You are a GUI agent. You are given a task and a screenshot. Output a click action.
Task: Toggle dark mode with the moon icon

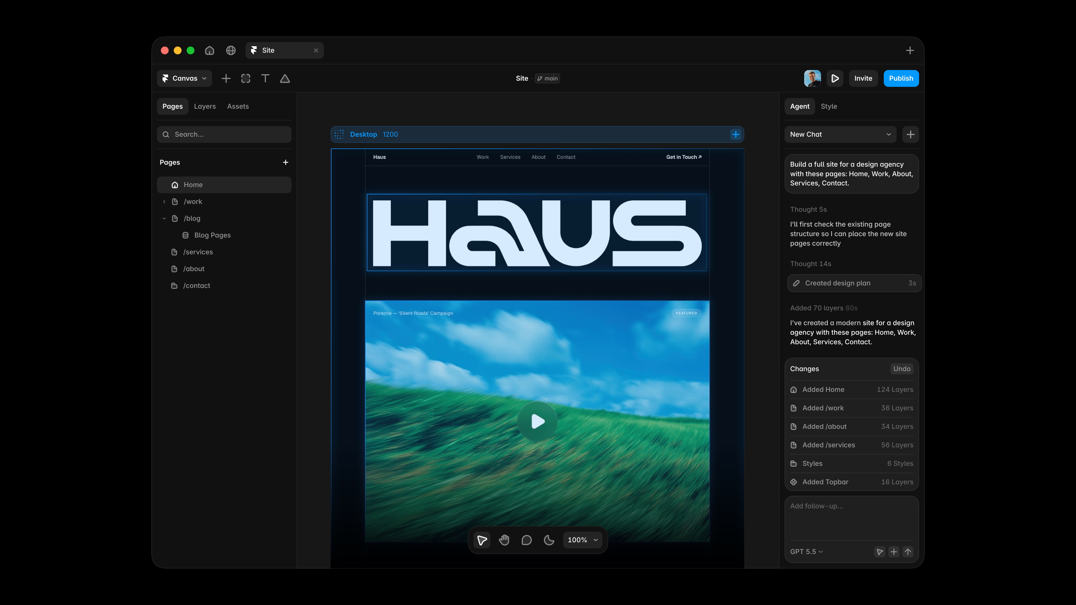(x=549, y=540)
